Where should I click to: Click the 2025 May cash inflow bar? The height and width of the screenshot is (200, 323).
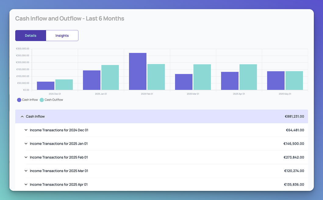276,81
